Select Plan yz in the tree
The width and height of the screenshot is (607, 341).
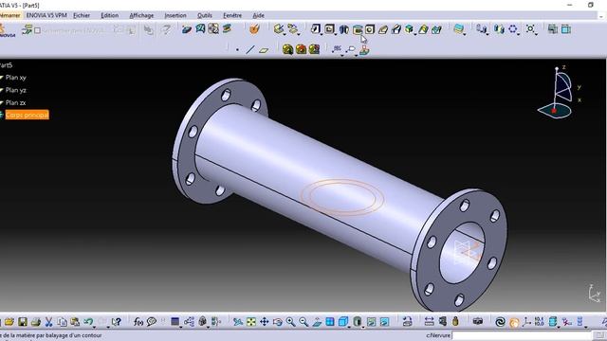tap(15, 90)
